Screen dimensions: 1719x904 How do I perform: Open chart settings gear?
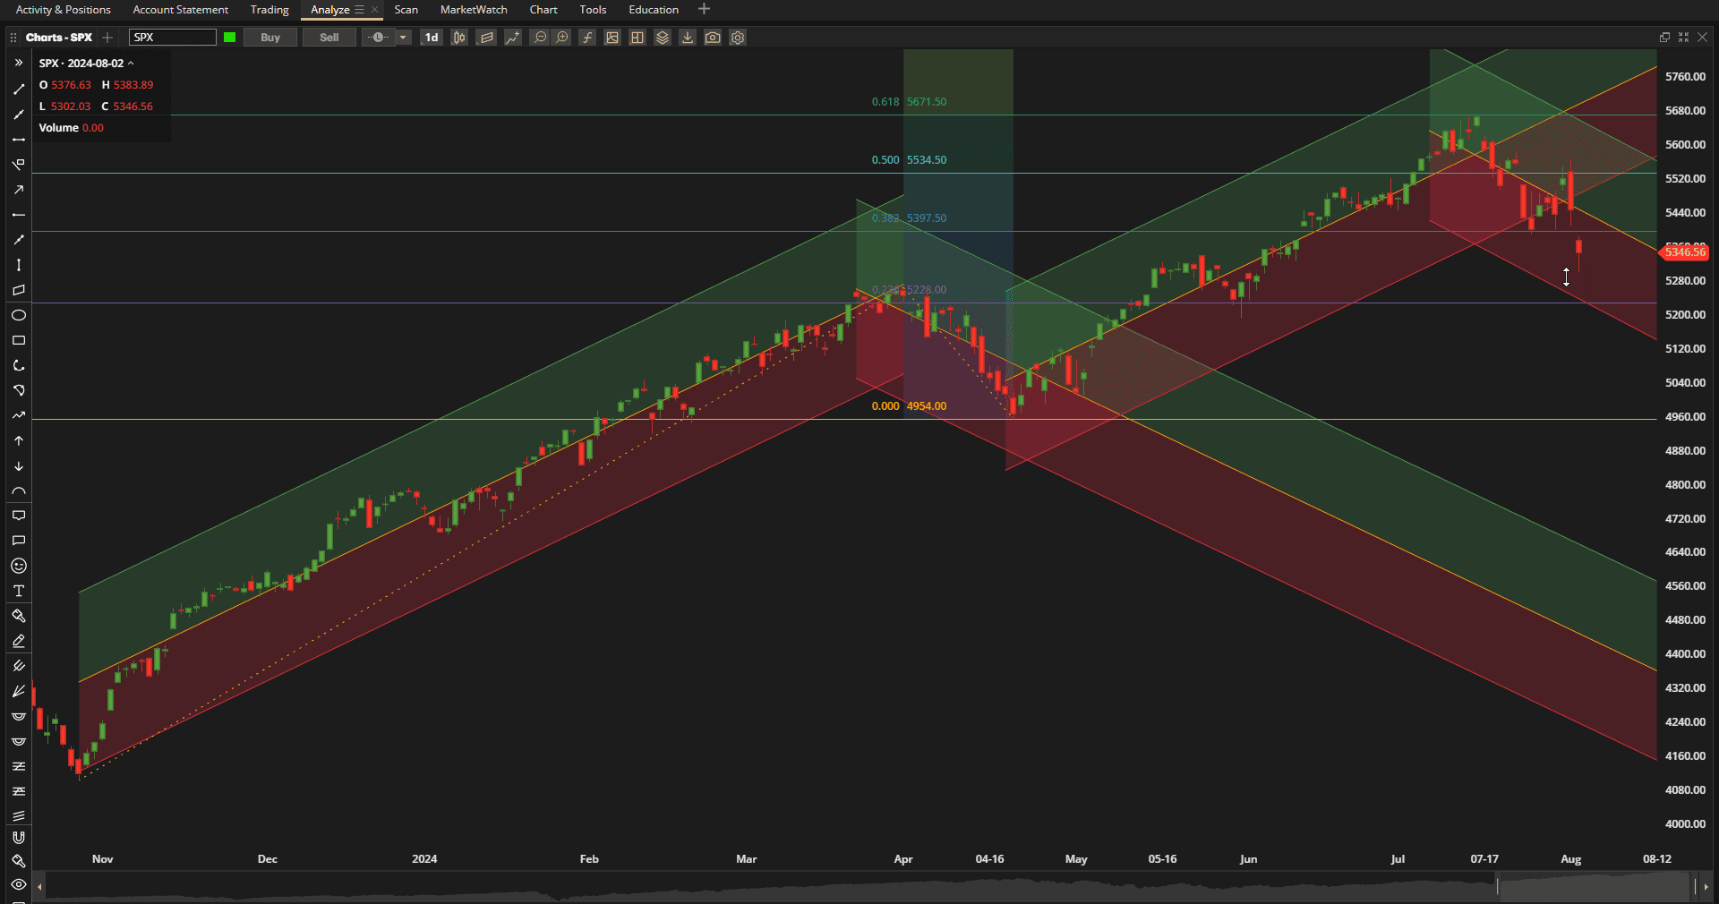(738, 37)
